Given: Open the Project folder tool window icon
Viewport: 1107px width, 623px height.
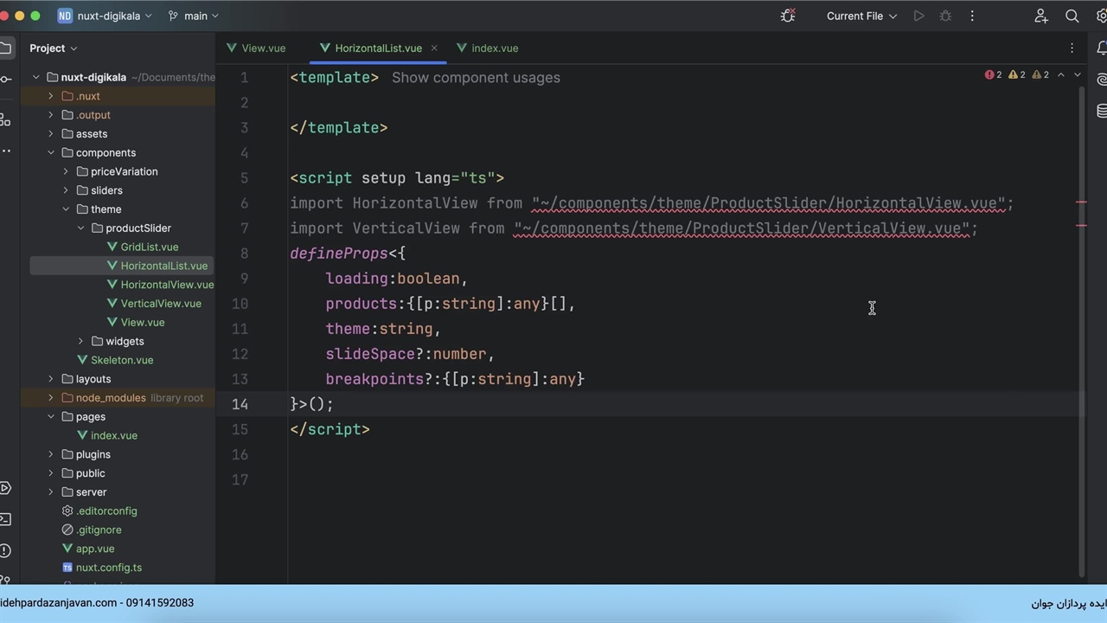Looking at the screenshot, I should [5, 48].
